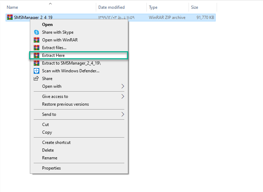263x192 pixels.
Task: Click WinRAR icon beside Extract files...
Action: [37, 48]
